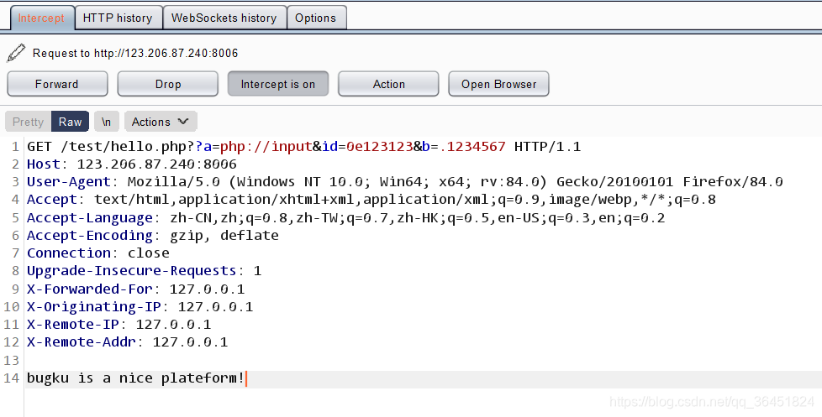Switch to Pretty view
Screen dimensions: 822x417
(x=29, y=122)
